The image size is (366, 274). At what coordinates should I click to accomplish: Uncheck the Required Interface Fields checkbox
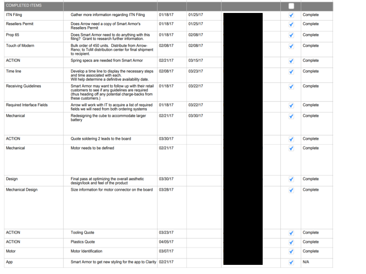pos(291,105)
